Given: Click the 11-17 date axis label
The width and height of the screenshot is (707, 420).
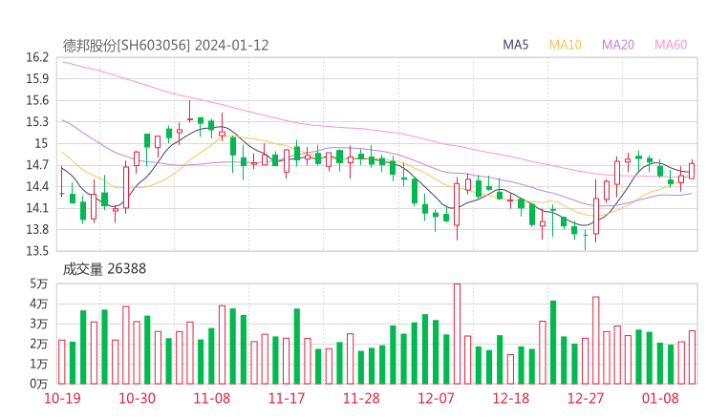Looking at the screenshot, I should [287, 398].
